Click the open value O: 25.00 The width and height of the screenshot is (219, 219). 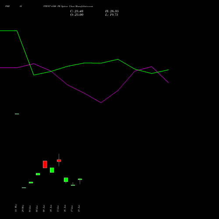pos(77,15)
